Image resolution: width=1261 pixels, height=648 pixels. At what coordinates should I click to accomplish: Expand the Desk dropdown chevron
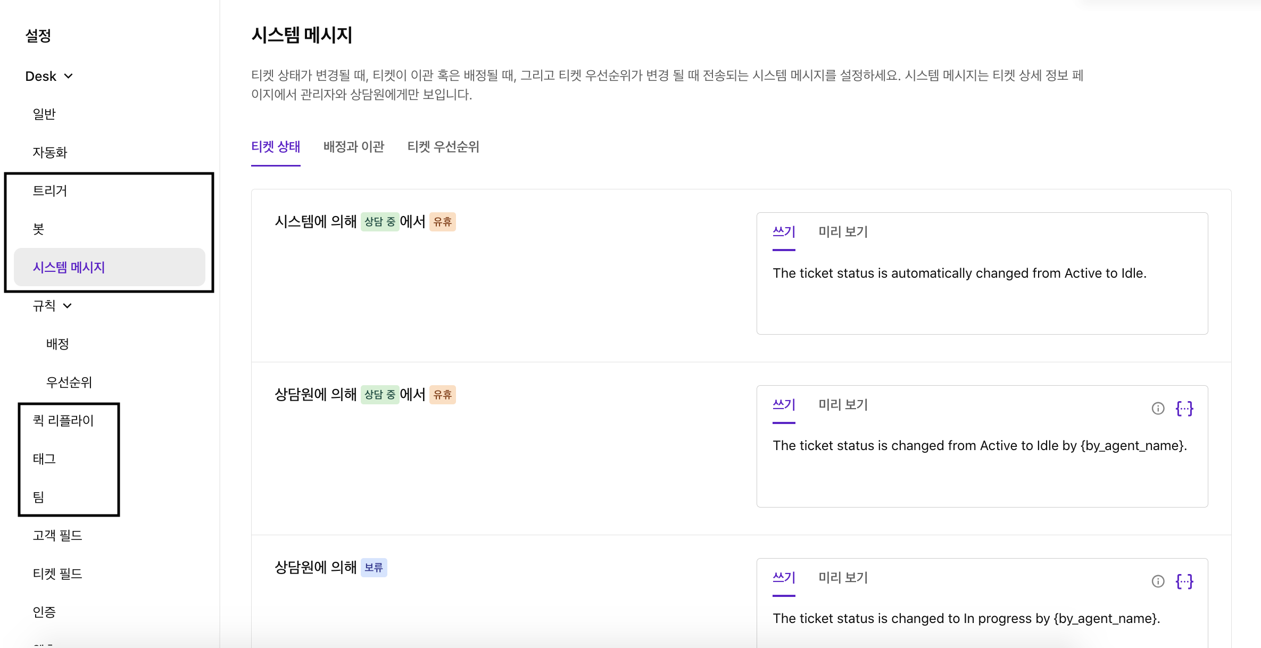(x=68, y=76)
